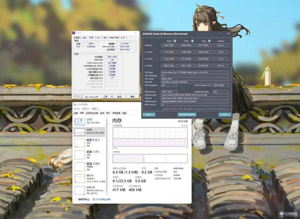Minimize the AIDA64 benchmark window

tap(221, 33)
